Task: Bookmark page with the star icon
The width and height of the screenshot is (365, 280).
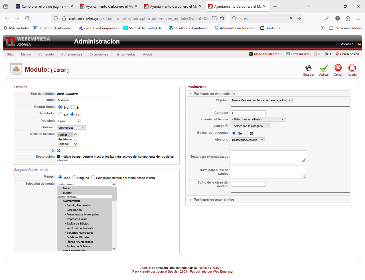Action: [222, 18]
